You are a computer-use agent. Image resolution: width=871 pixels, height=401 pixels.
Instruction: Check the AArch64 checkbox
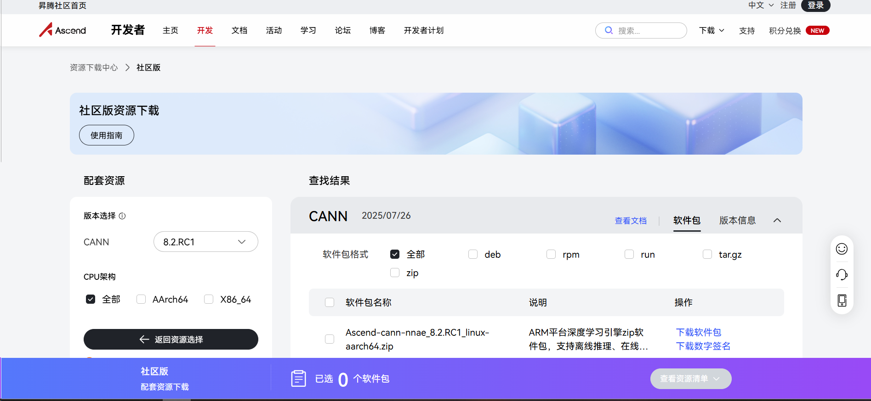coord(141,299)
